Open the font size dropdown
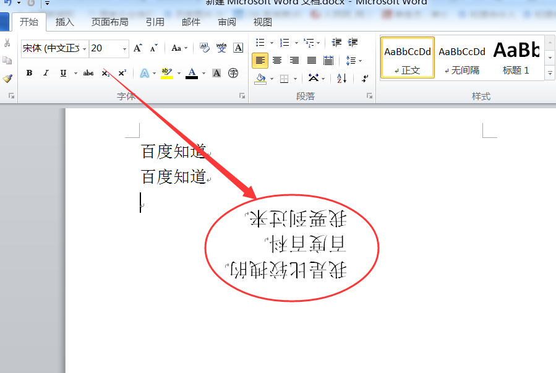This screenshot has width=556, height=373. coord(123,48)
